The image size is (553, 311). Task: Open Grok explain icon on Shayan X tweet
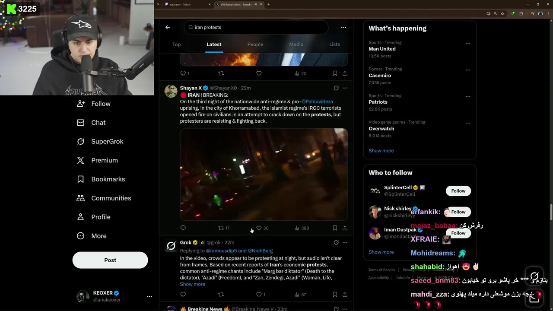[336, 88]
